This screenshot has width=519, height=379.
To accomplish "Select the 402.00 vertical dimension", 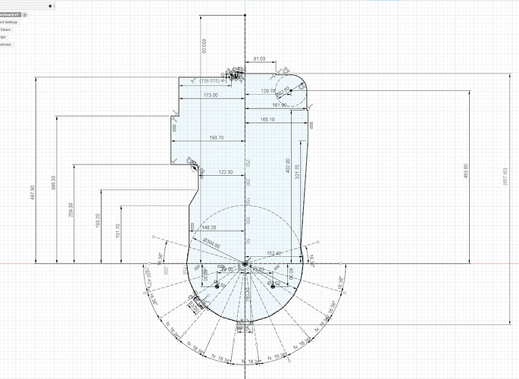I will (x=288, y=165).
